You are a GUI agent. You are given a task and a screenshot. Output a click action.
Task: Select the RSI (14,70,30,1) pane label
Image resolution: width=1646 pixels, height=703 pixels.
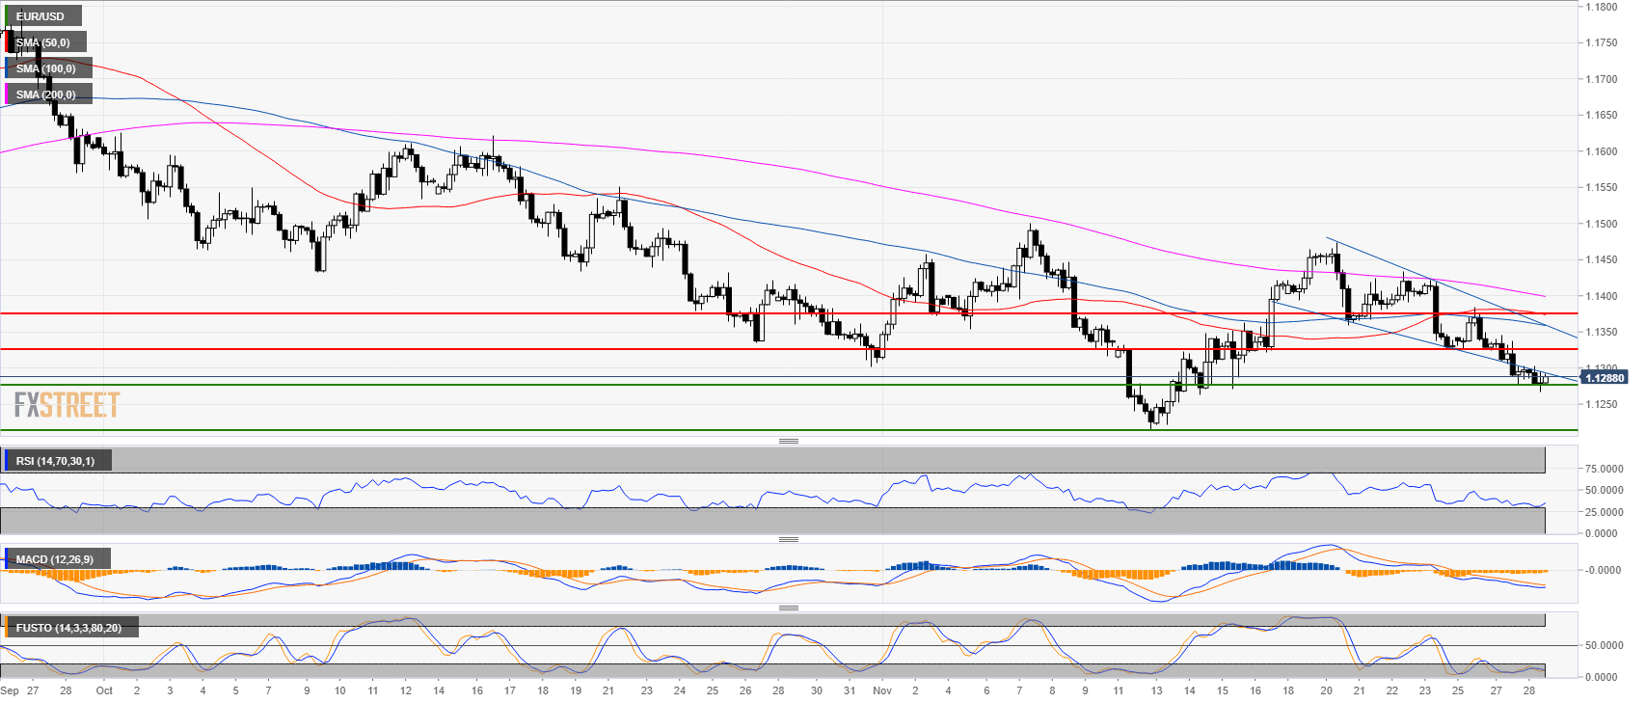coord(56,461)
